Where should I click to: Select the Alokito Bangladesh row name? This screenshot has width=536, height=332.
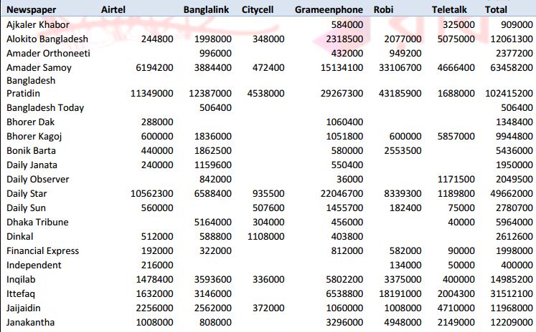(x=47, y=39)
